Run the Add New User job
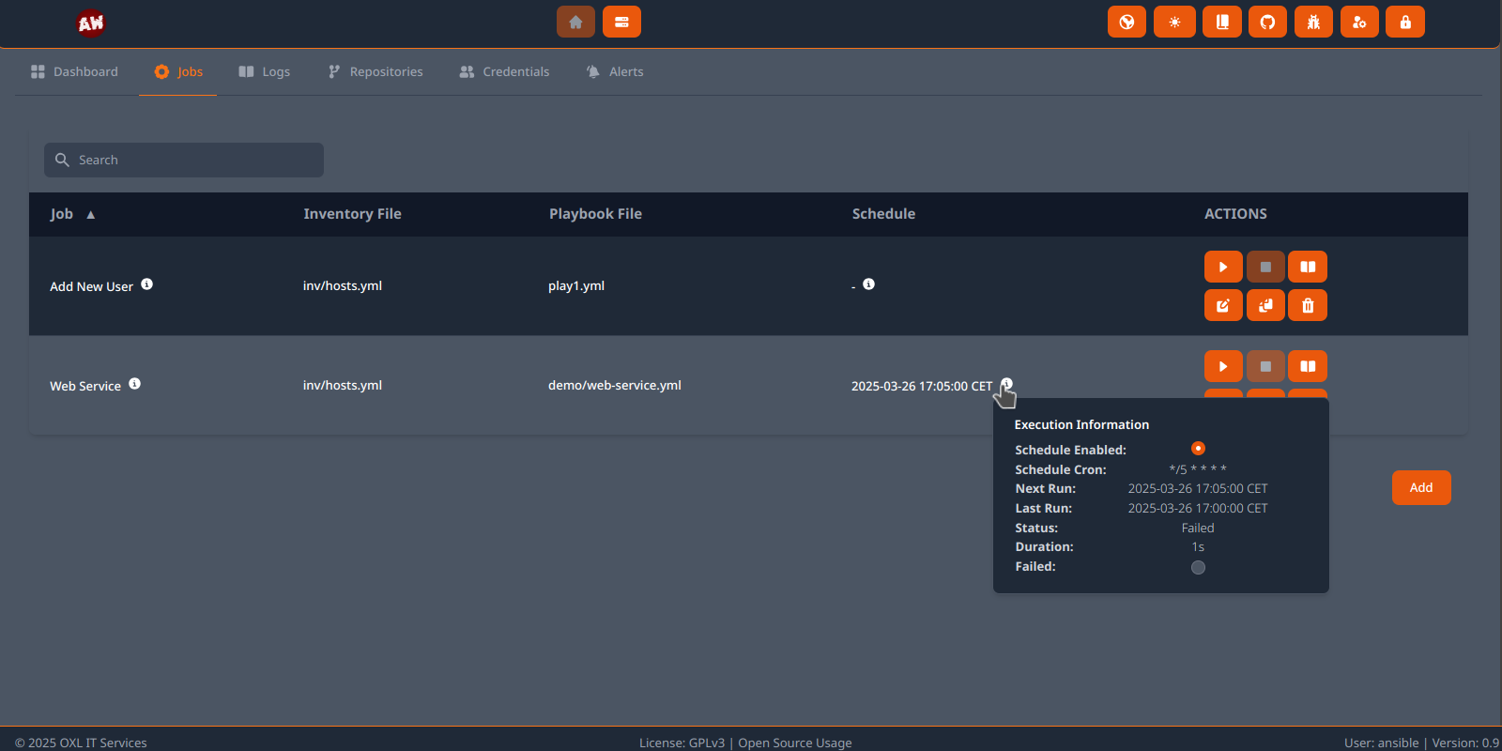The width and height of the screenshot is (1502, 751). pyautogui.click(x=1222, y=268)
